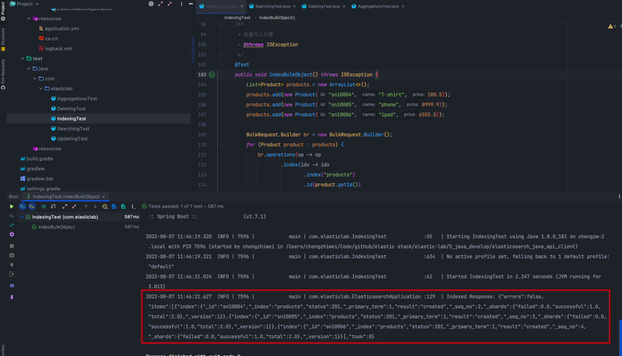
Task: Click the select opened file target icon
Action: (x=151, y=4)
